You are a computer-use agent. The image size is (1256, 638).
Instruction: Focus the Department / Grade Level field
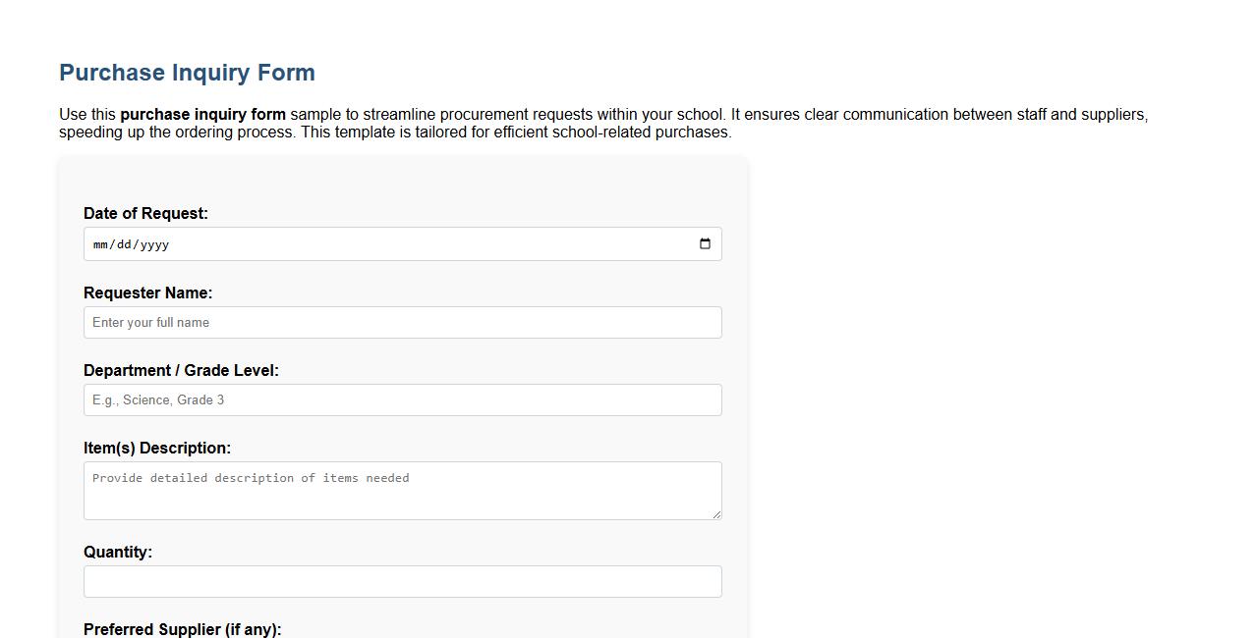(402, 399)
